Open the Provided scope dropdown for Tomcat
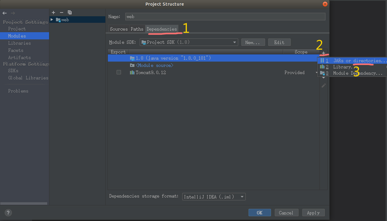The width and height of the screenshot is (387, 221). [316, 72]
